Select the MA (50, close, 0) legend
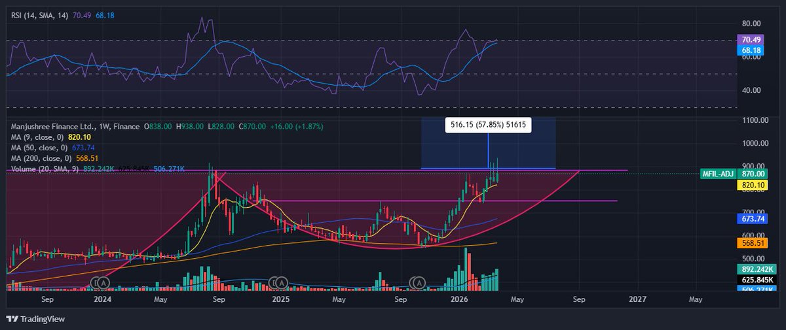The width and height of the screenshot is (786, 330). point(41,148)
